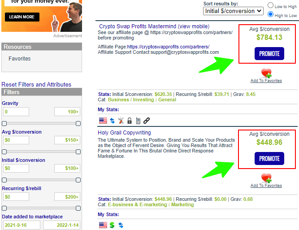The image size is (299, 230).
Task: Promote Holy Grail Copywriting
Action: pos(269,158)
